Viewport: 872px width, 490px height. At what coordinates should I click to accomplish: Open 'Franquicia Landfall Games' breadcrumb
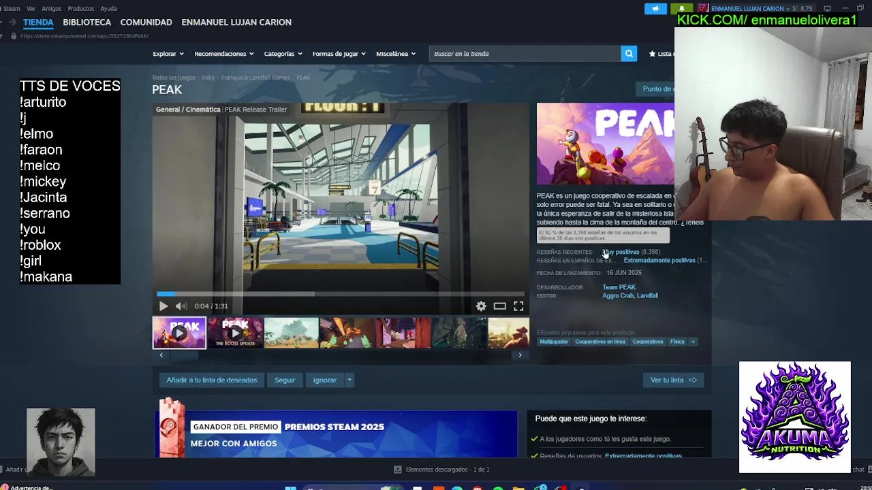tap(255, 78)
